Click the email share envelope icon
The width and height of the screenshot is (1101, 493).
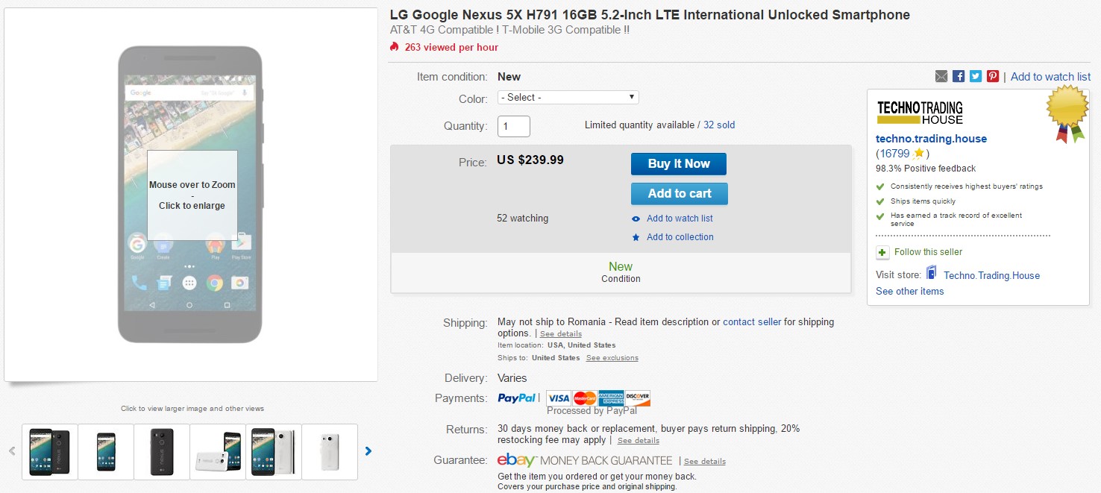tap(941, 76)
